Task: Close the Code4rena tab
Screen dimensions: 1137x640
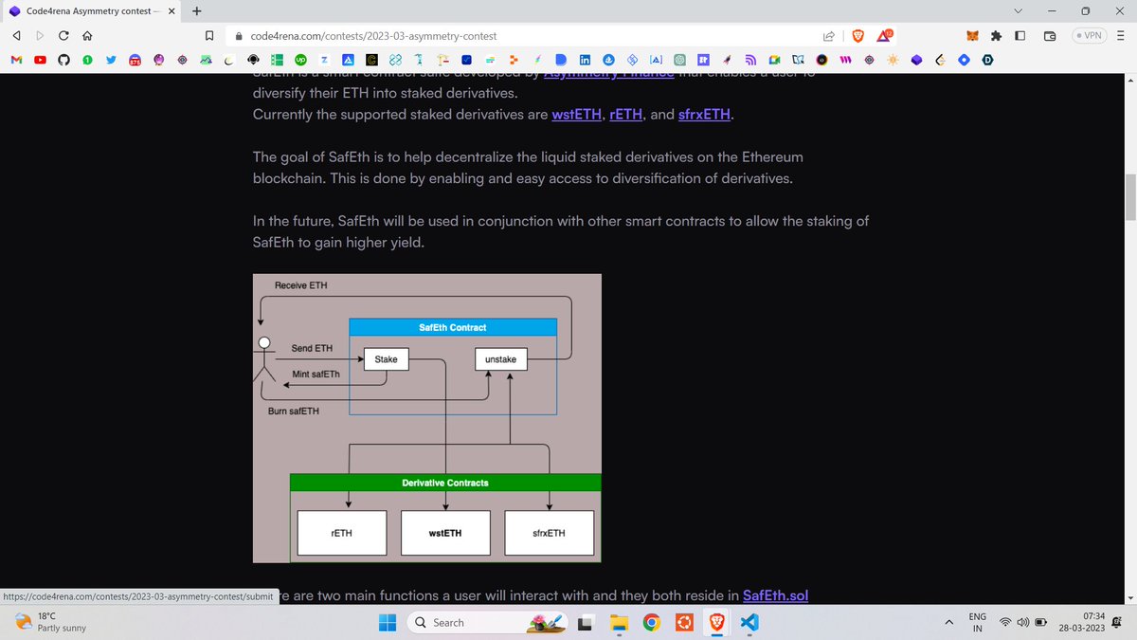Action: pyautogui.click(x=171, y=11)
